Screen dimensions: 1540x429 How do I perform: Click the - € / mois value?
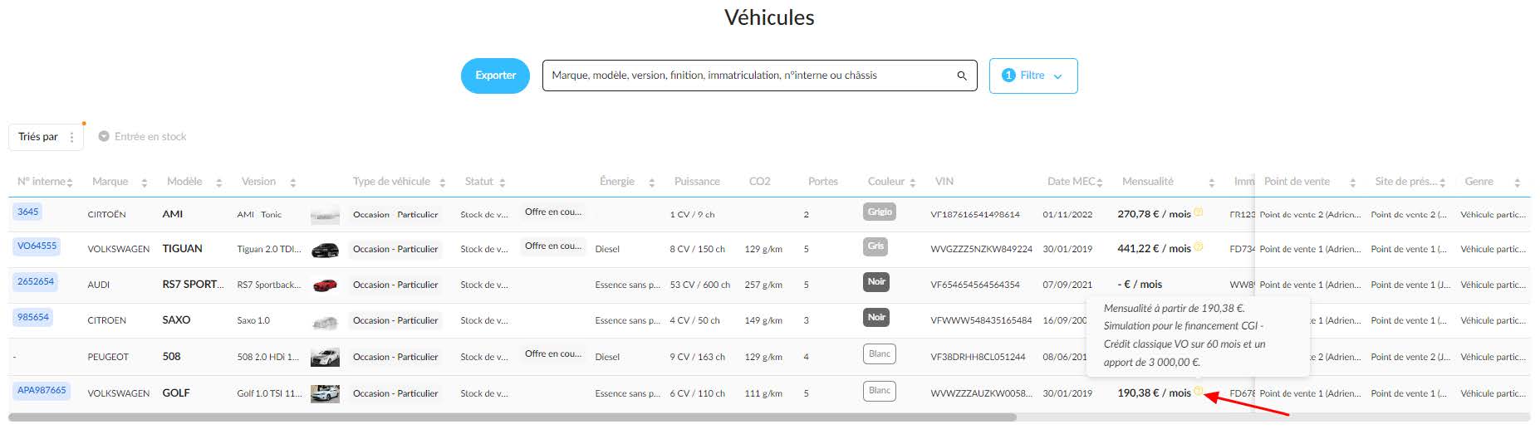[x=1140, y=284]
